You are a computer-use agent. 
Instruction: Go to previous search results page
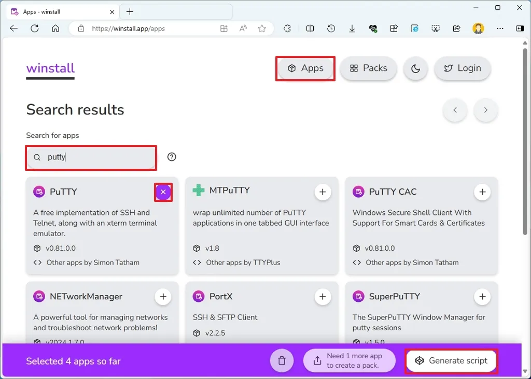click(455, 110)
